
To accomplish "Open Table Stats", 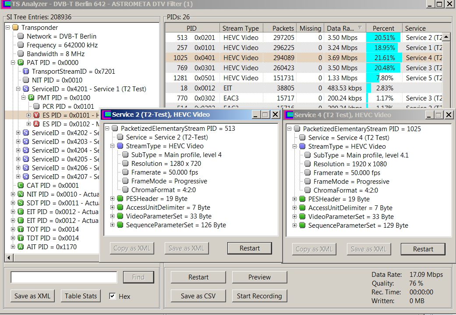I will pyautogui.click(x=81, y=296).
